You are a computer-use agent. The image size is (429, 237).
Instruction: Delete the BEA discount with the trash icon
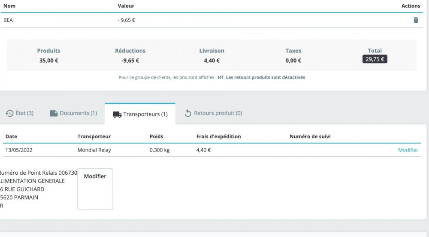415,20
